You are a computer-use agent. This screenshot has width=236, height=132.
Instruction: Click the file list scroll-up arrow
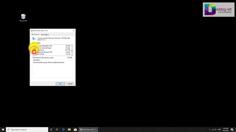[72, 45]
